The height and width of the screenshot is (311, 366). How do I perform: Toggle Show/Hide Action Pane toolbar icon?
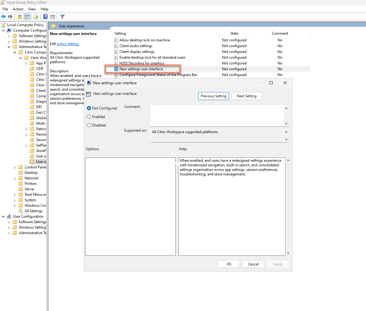pos(53,17)
